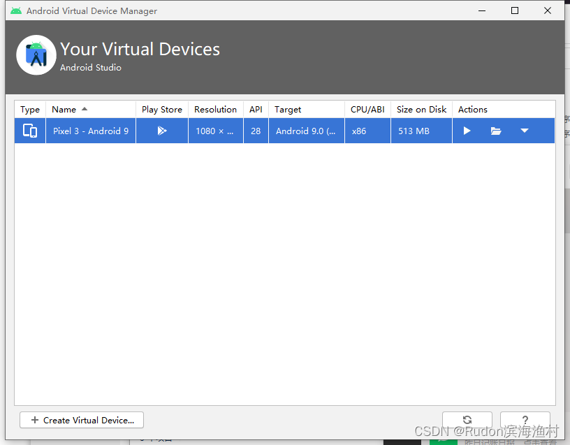Image resolution: width=570 pixels, height=445 pixels.
Task: Click Create Virtual Device button
Action: [x=82, y=420]
